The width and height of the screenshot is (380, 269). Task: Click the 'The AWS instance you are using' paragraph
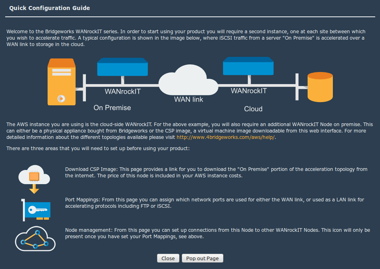tap(189, 130)
